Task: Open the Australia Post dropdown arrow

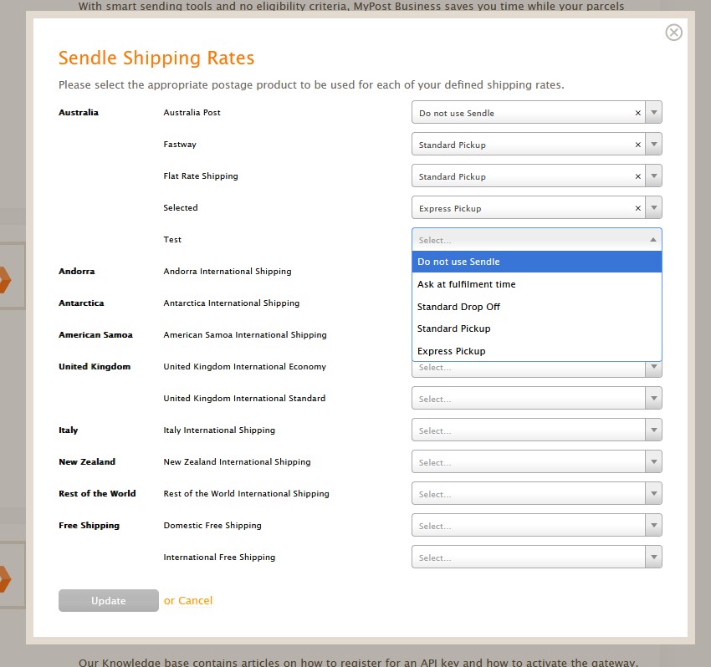Action: tap(653, 113)
